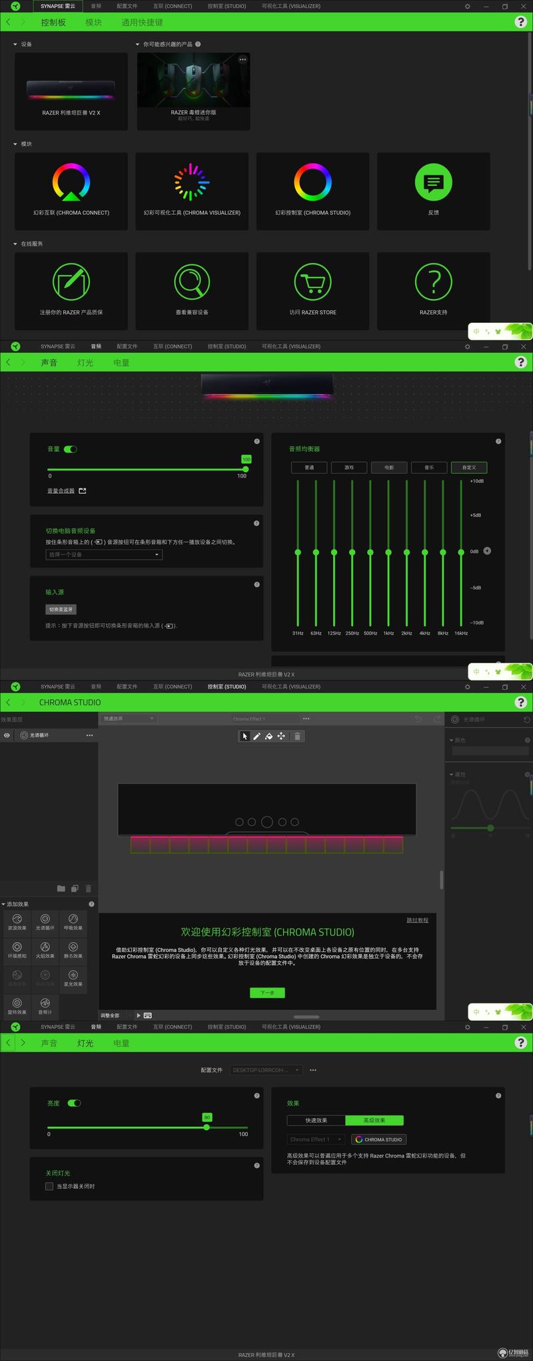Select the 音乐 equalizer preset
Image resolution: width=533 pixels, height=1361 pixels.
tap(429, 467)
